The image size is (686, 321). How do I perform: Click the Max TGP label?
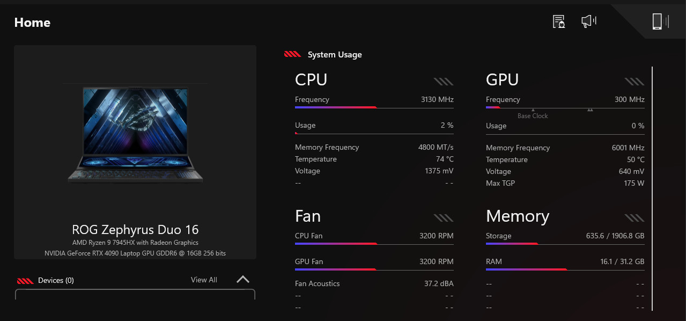[500, 183]
